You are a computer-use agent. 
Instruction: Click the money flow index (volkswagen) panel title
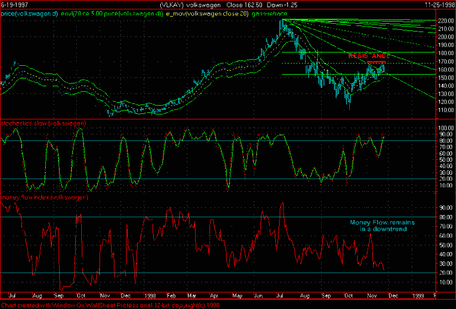click(44, 197)
